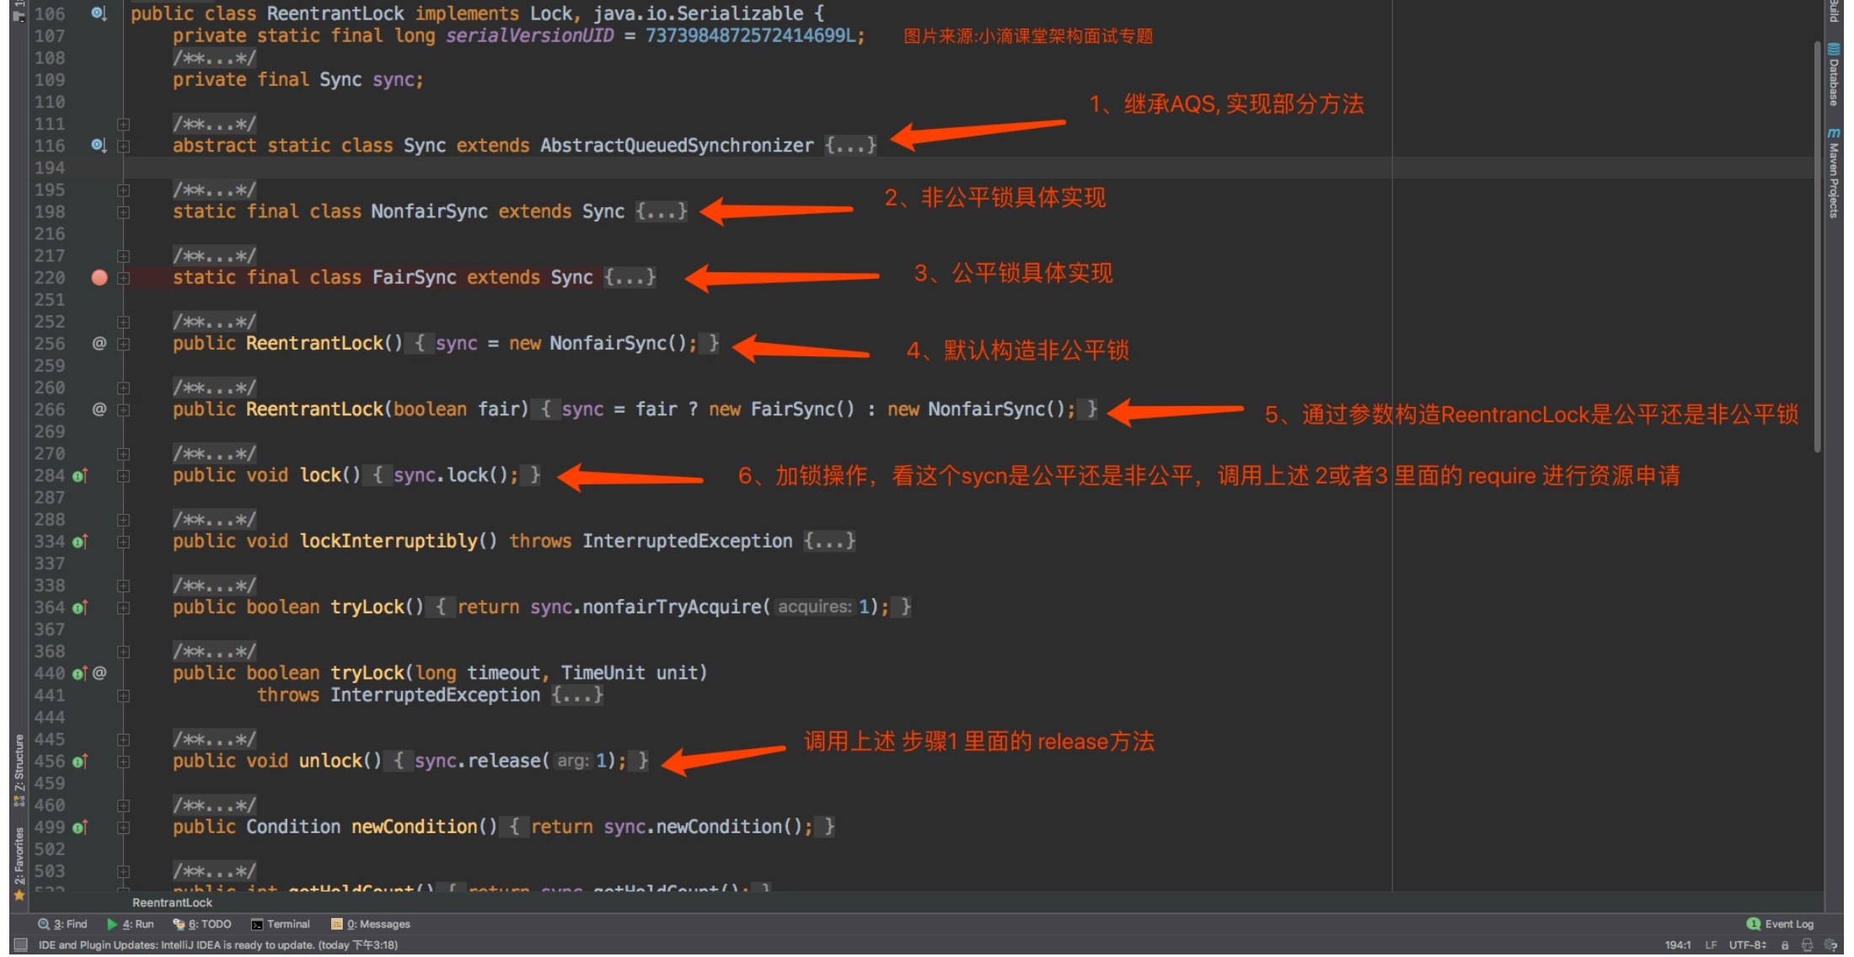This screenshot has width=1854, height=957.
Task: Click the InterruptedException type on the lockInterruptibly line
Action: 688,540
